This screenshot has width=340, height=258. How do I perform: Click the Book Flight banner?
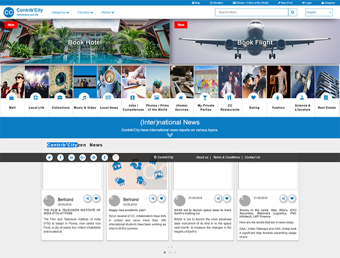pos(255,42)
